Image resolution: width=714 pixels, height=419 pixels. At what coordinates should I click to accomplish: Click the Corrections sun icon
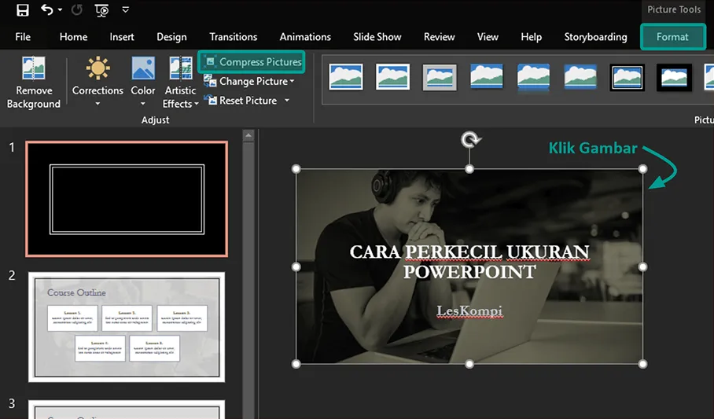click(98, 68)
